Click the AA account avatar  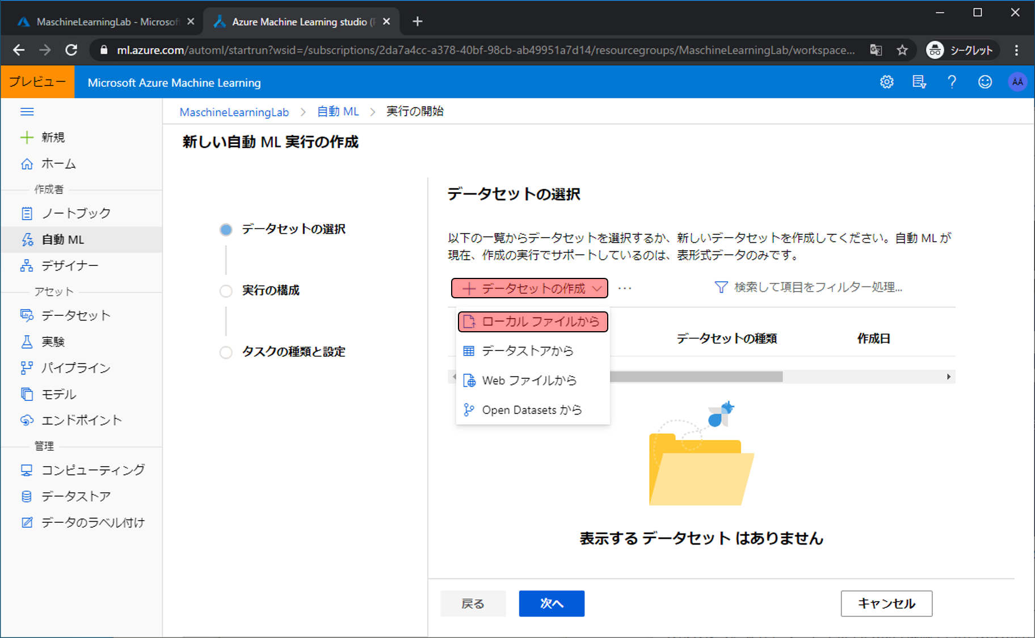(x=1017, y=82)
